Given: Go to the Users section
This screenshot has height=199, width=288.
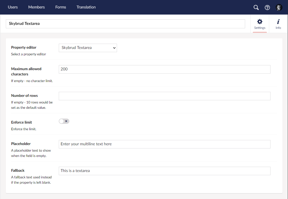Looking at the screenshot, I should 13,7.
